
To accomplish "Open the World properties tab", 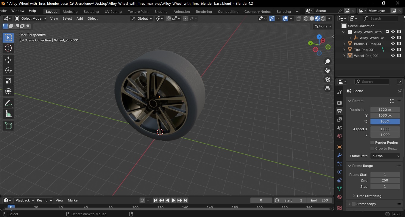I will pyautogui.click(x=339, y=136).
